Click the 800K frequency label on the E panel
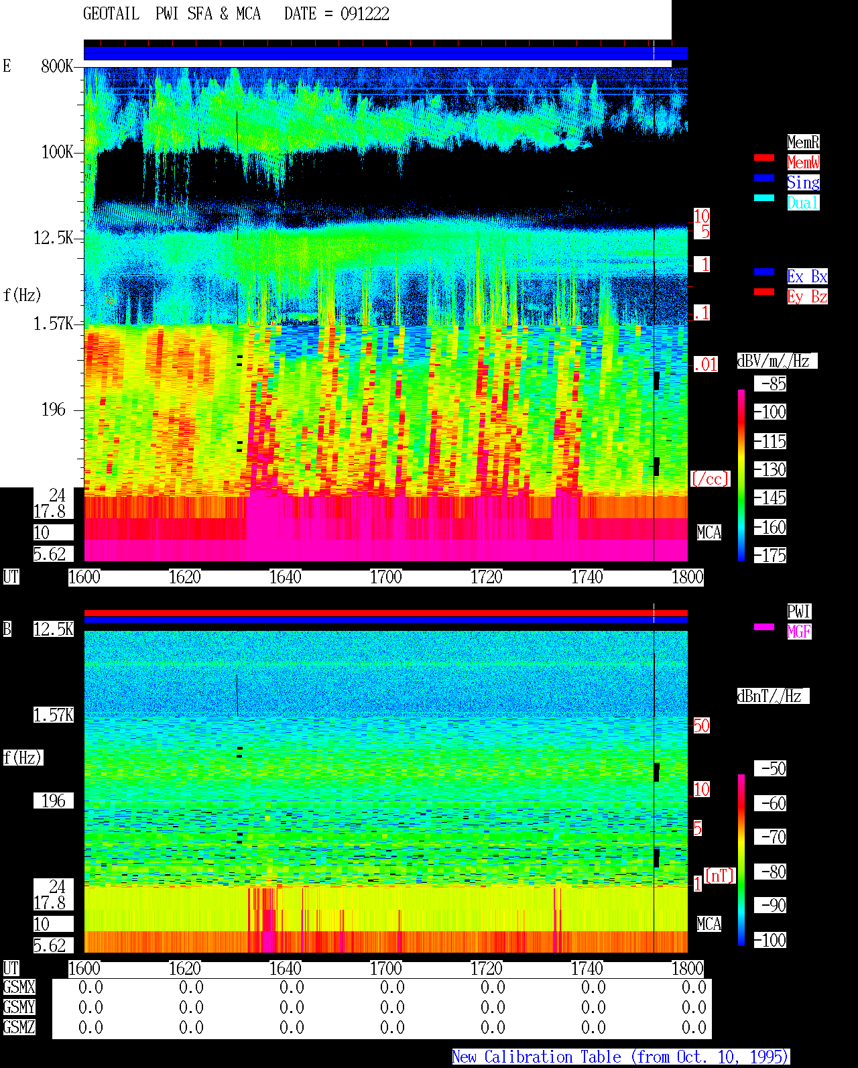This screenshot has height=1068, width=858. tap(57, 66)
